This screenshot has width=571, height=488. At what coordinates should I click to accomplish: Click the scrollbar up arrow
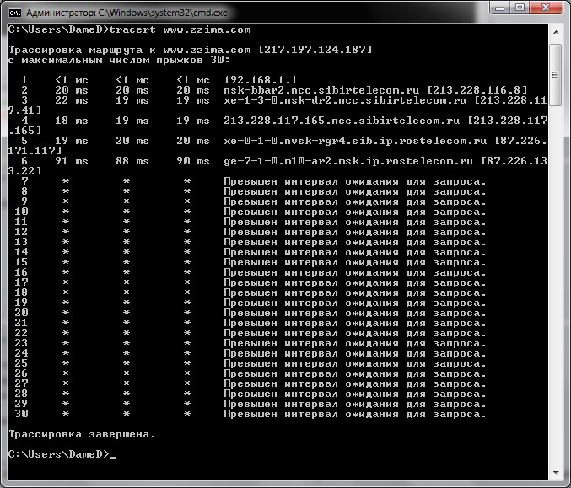click(556, 32)
